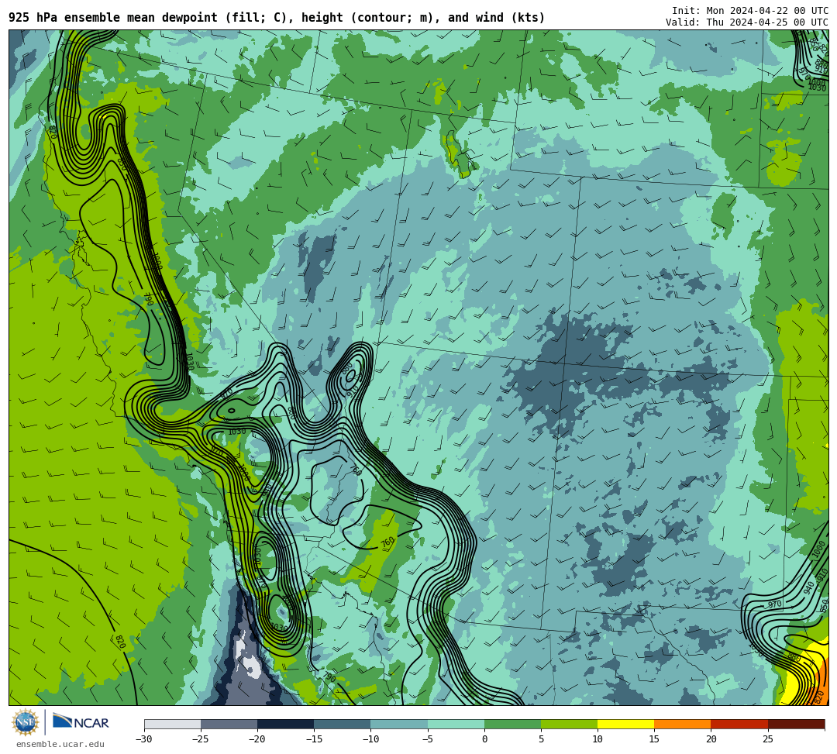The height and width of the screenshot is (754, 837).
Task: Click the -15 to -10 steel blue swatch
Action: (343, 724)
